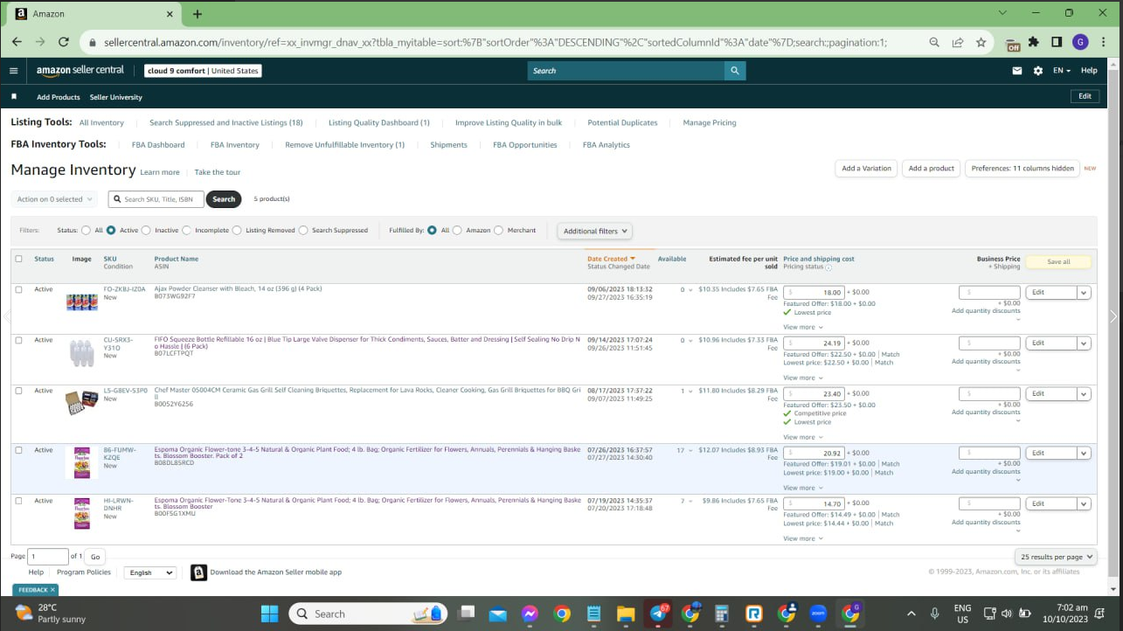Select the Listing Removed status radio button

click(239, 231)
